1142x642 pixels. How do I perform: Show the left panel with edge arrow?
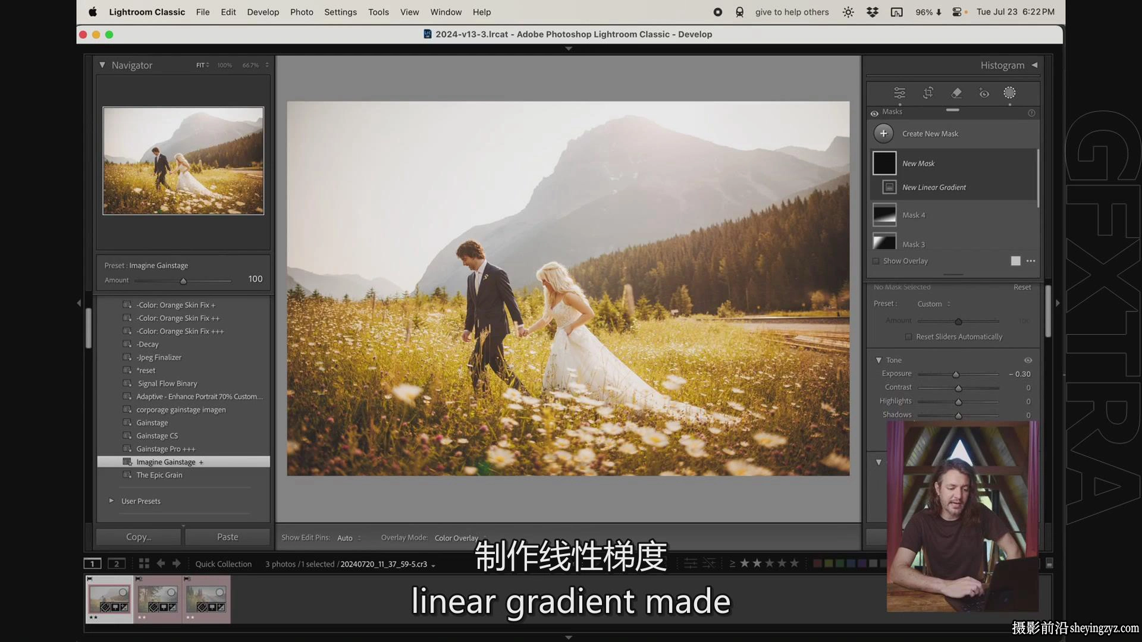[x=79, y=303]
